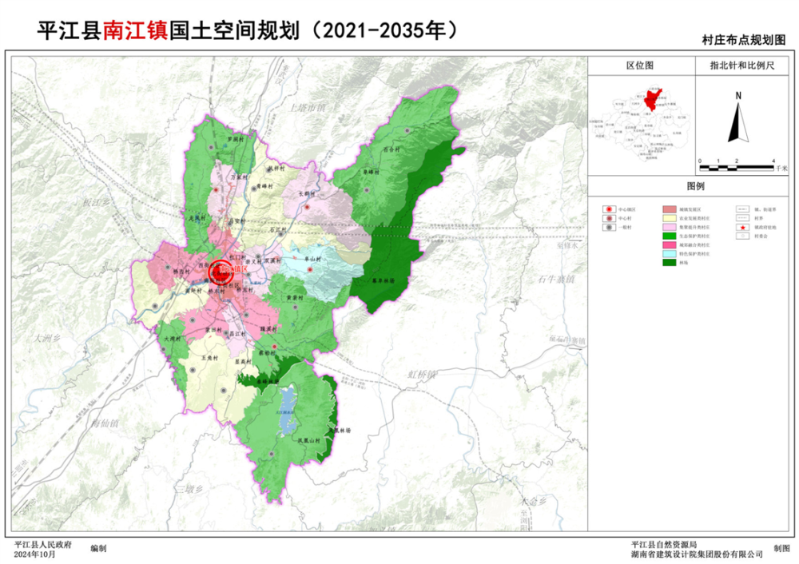Select the 城镇发展区 color swatch
The width and height of the screenshot is (799, 564).
coord(670,209)
